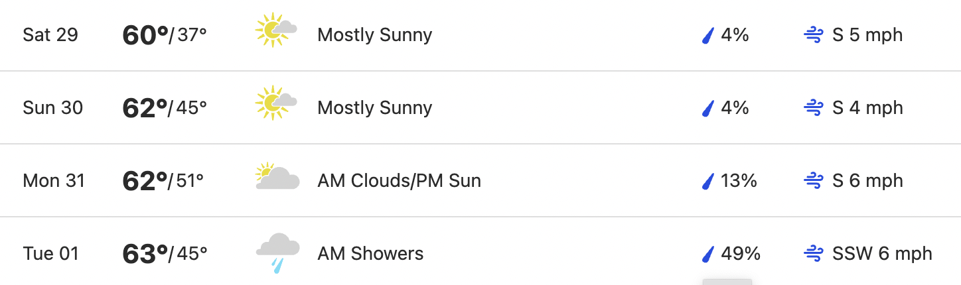Select the 63°/45° temperature on Tuesday
The image size is (961, 285).
pyautogui.click(x=165, y=254)
